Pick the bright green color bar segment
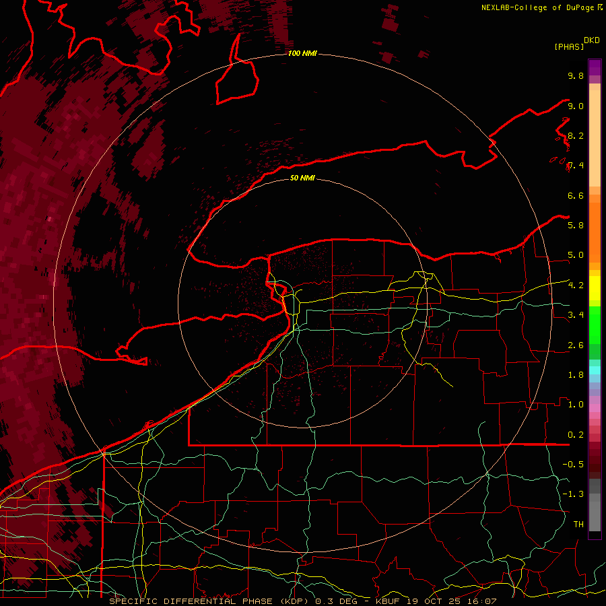The width and height of the screenshot is (606, 606). click(595, 325)
